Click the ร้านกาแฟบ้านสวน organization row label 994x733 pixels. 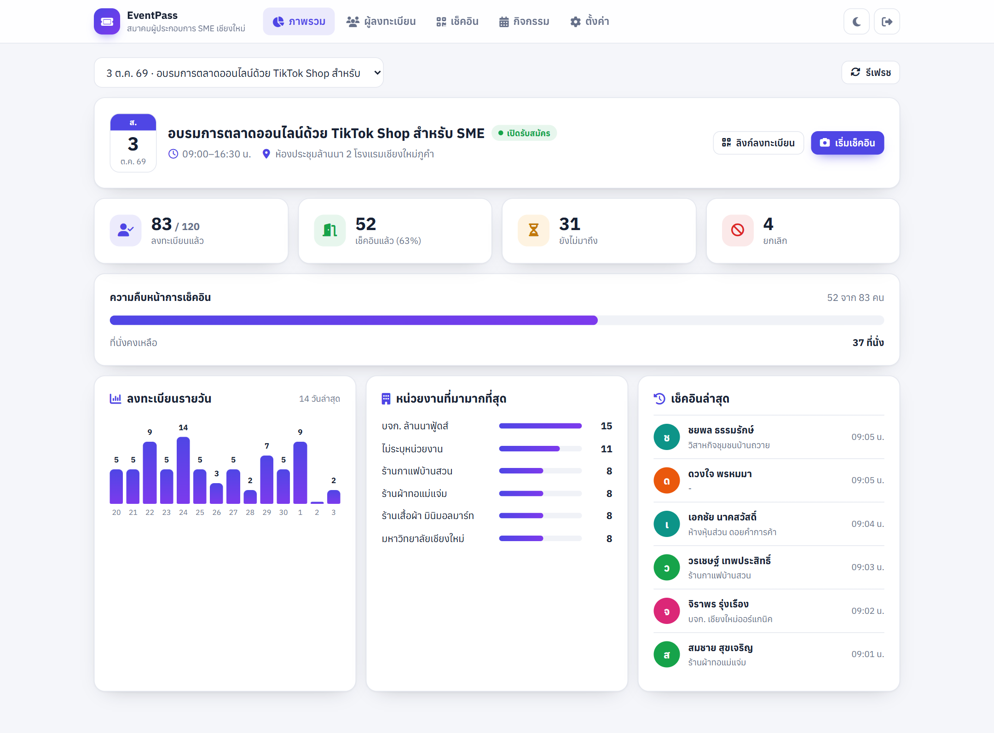pyautogui.click(x=417, y=471)
